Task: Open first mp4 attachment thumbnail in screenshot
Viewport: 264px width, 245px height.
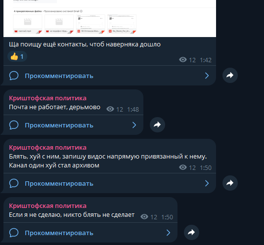Action: (x=28, y=24)
